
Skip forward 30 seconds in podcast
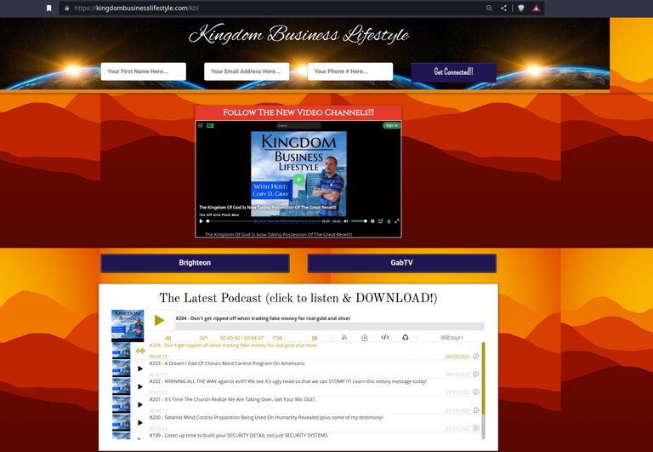point(276,338)
